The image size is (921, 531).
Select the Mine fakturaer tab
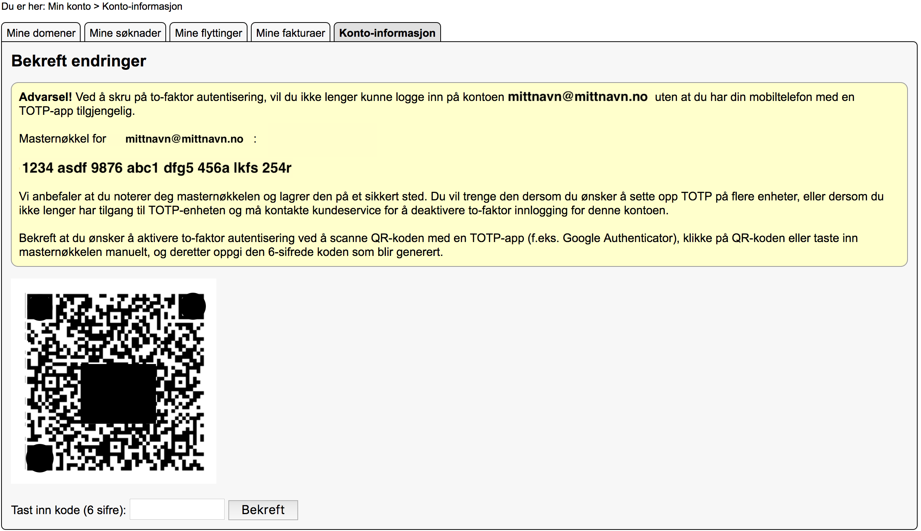(x=291, y=33)
